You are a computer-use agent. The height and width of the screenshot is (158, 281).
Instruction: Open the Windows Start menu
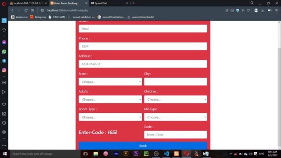pos(5,154)
